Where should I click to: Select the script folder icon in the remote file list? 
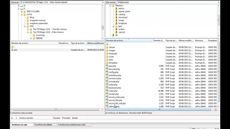coord(107,57)
